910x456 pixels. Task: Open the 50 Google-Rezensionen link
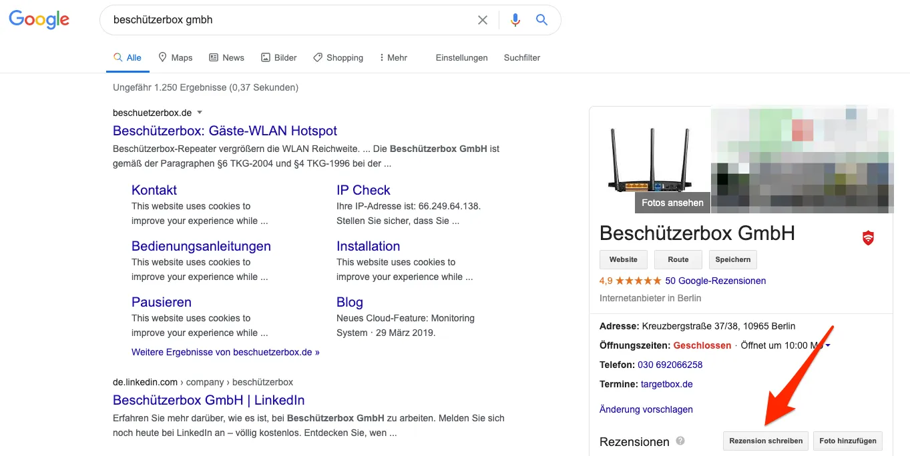tap(715, 281)
